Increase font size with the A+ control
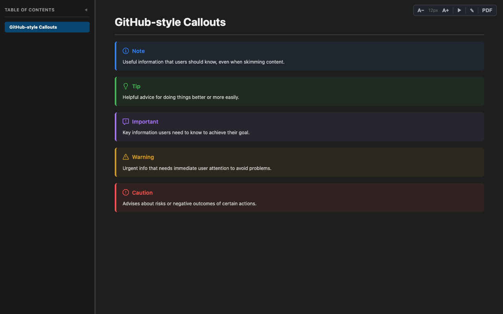 click(445, 10)
